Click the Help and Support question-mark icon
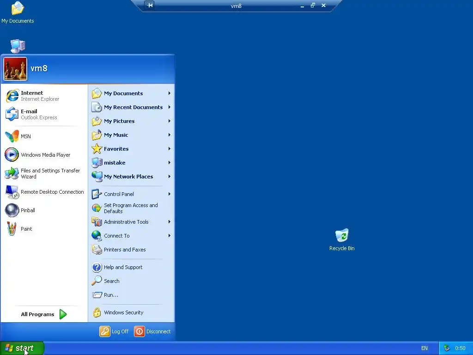This screenshot has width=473, height=355. point(97,267)
